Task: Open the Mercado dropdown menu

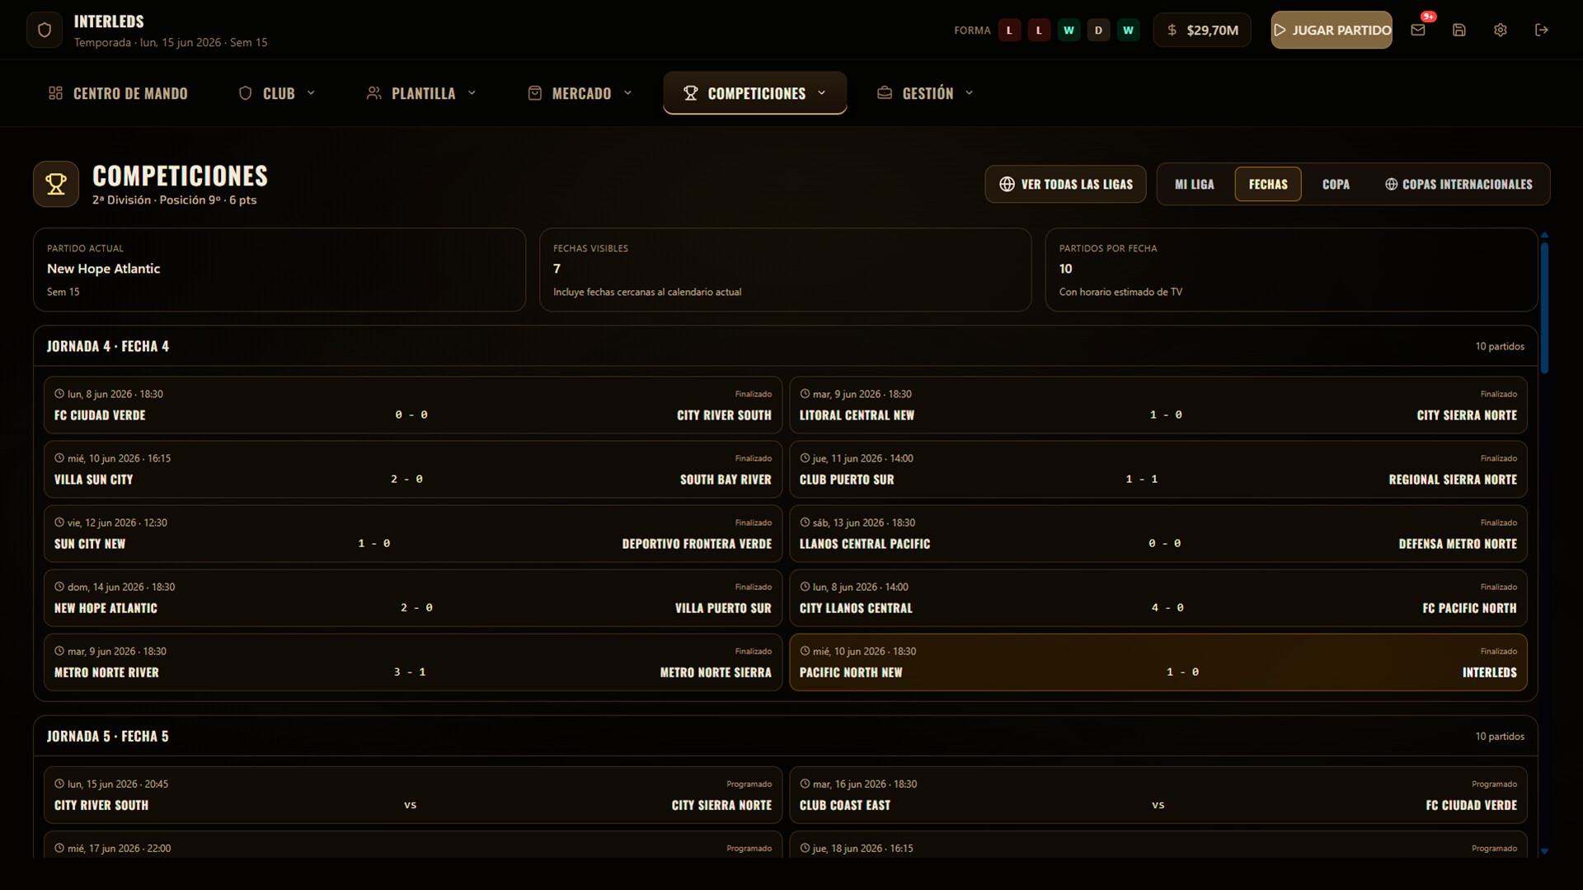Action: 580,93
